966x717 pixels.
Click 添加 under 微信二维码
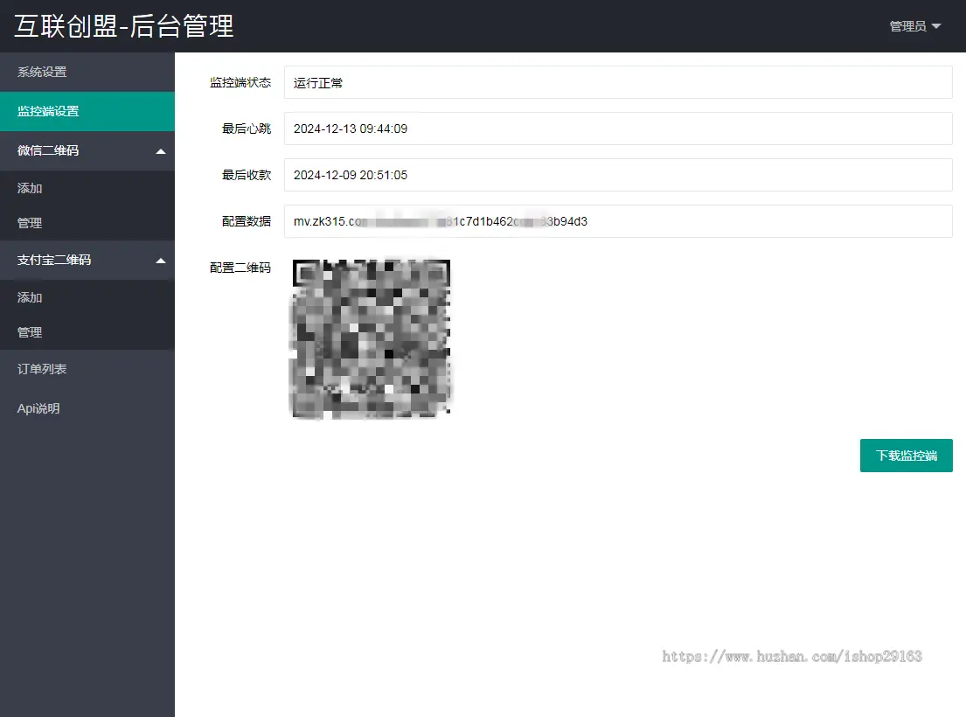click(87, 189)
